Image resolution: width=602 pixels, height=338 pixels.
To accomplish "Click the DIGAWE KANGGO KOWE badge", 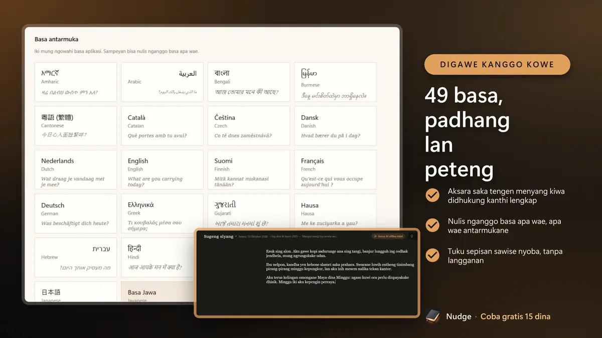I will (x=497, y=65).
